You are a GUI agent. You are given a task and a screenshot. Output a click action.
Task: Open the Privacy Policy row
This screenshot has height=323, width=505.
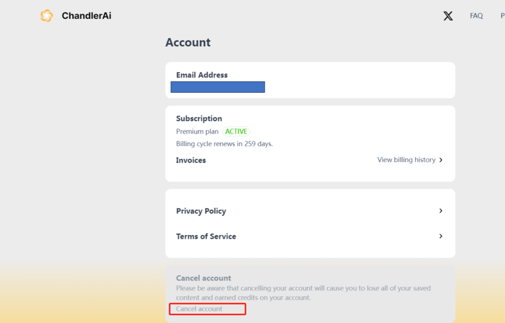tap(201, 211)
